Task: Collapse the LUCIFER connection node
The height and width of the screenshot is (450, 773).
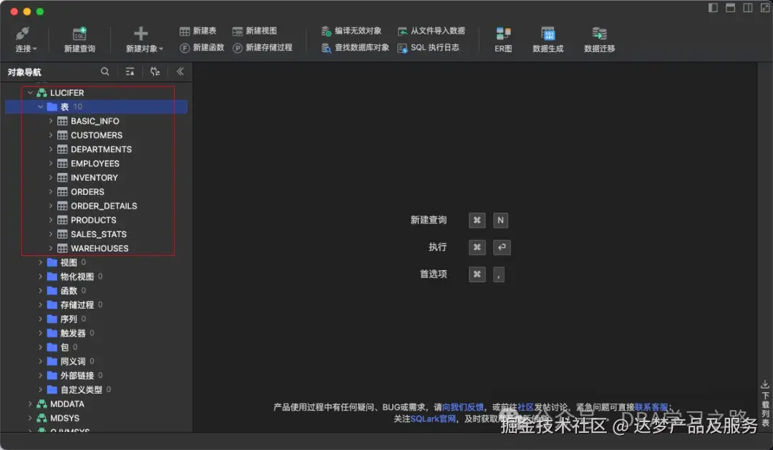Action: 31,92
